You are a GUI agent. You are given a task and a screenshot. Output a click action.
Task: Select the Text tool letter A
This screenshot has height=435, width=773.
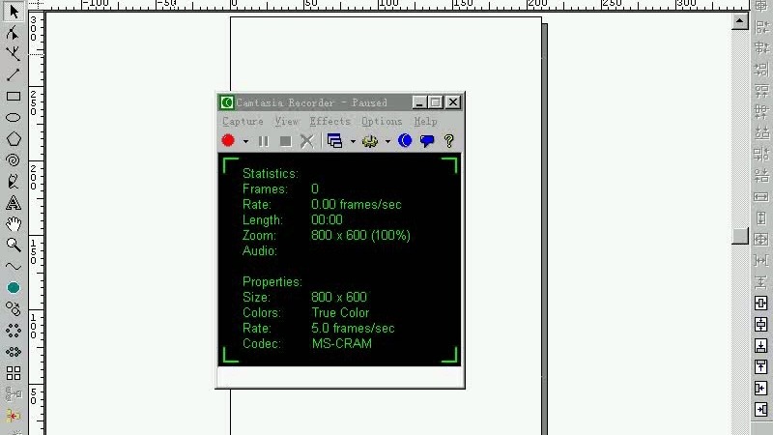tap(14, 202)
